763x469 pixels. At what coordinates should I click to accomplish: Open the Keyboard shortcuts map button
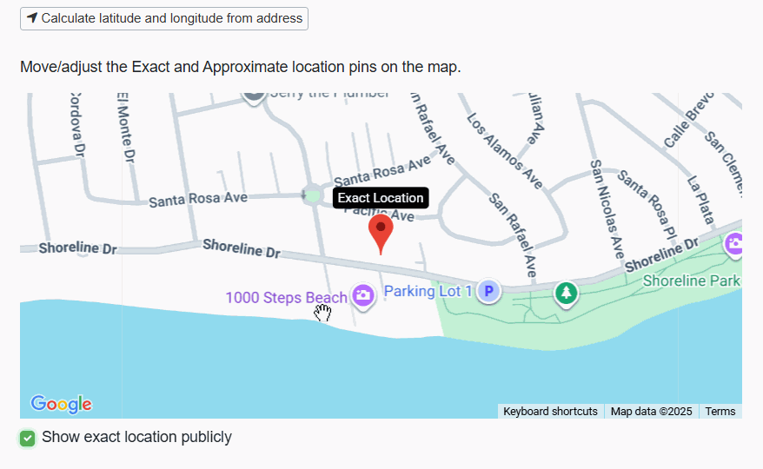[550, 412]
